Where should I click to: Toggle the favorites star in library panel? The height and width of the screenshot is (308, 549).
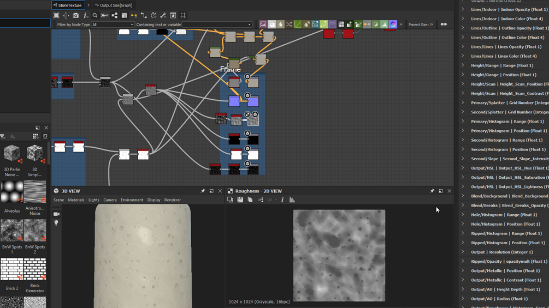click(13, 136)
